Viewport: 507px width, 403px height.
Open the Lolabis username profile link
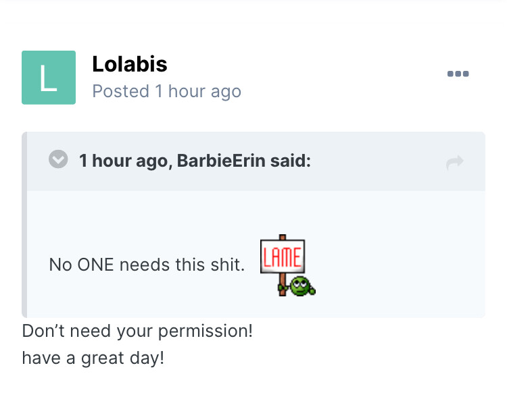[x=129, y=65]
